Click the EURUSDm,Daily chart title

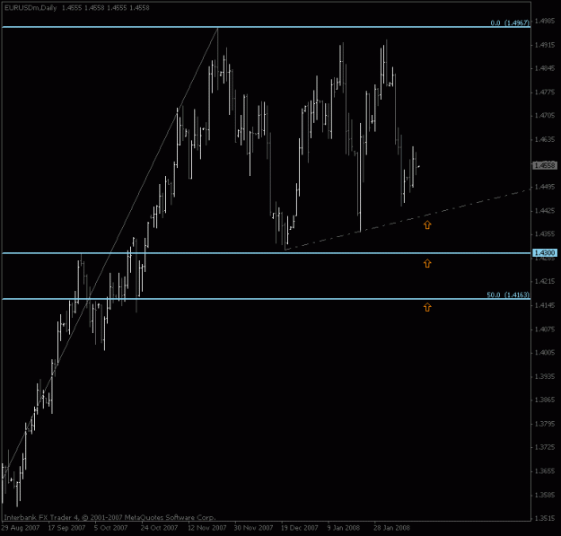[31, 7]
